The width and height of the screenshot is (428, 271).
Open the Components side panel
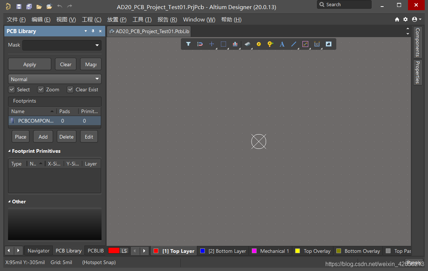pyautogui.click(x=418, y=42)
